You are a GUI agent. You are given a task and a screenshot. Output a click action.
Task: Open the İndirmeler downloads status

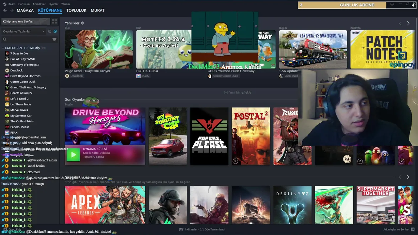[202, 229]
